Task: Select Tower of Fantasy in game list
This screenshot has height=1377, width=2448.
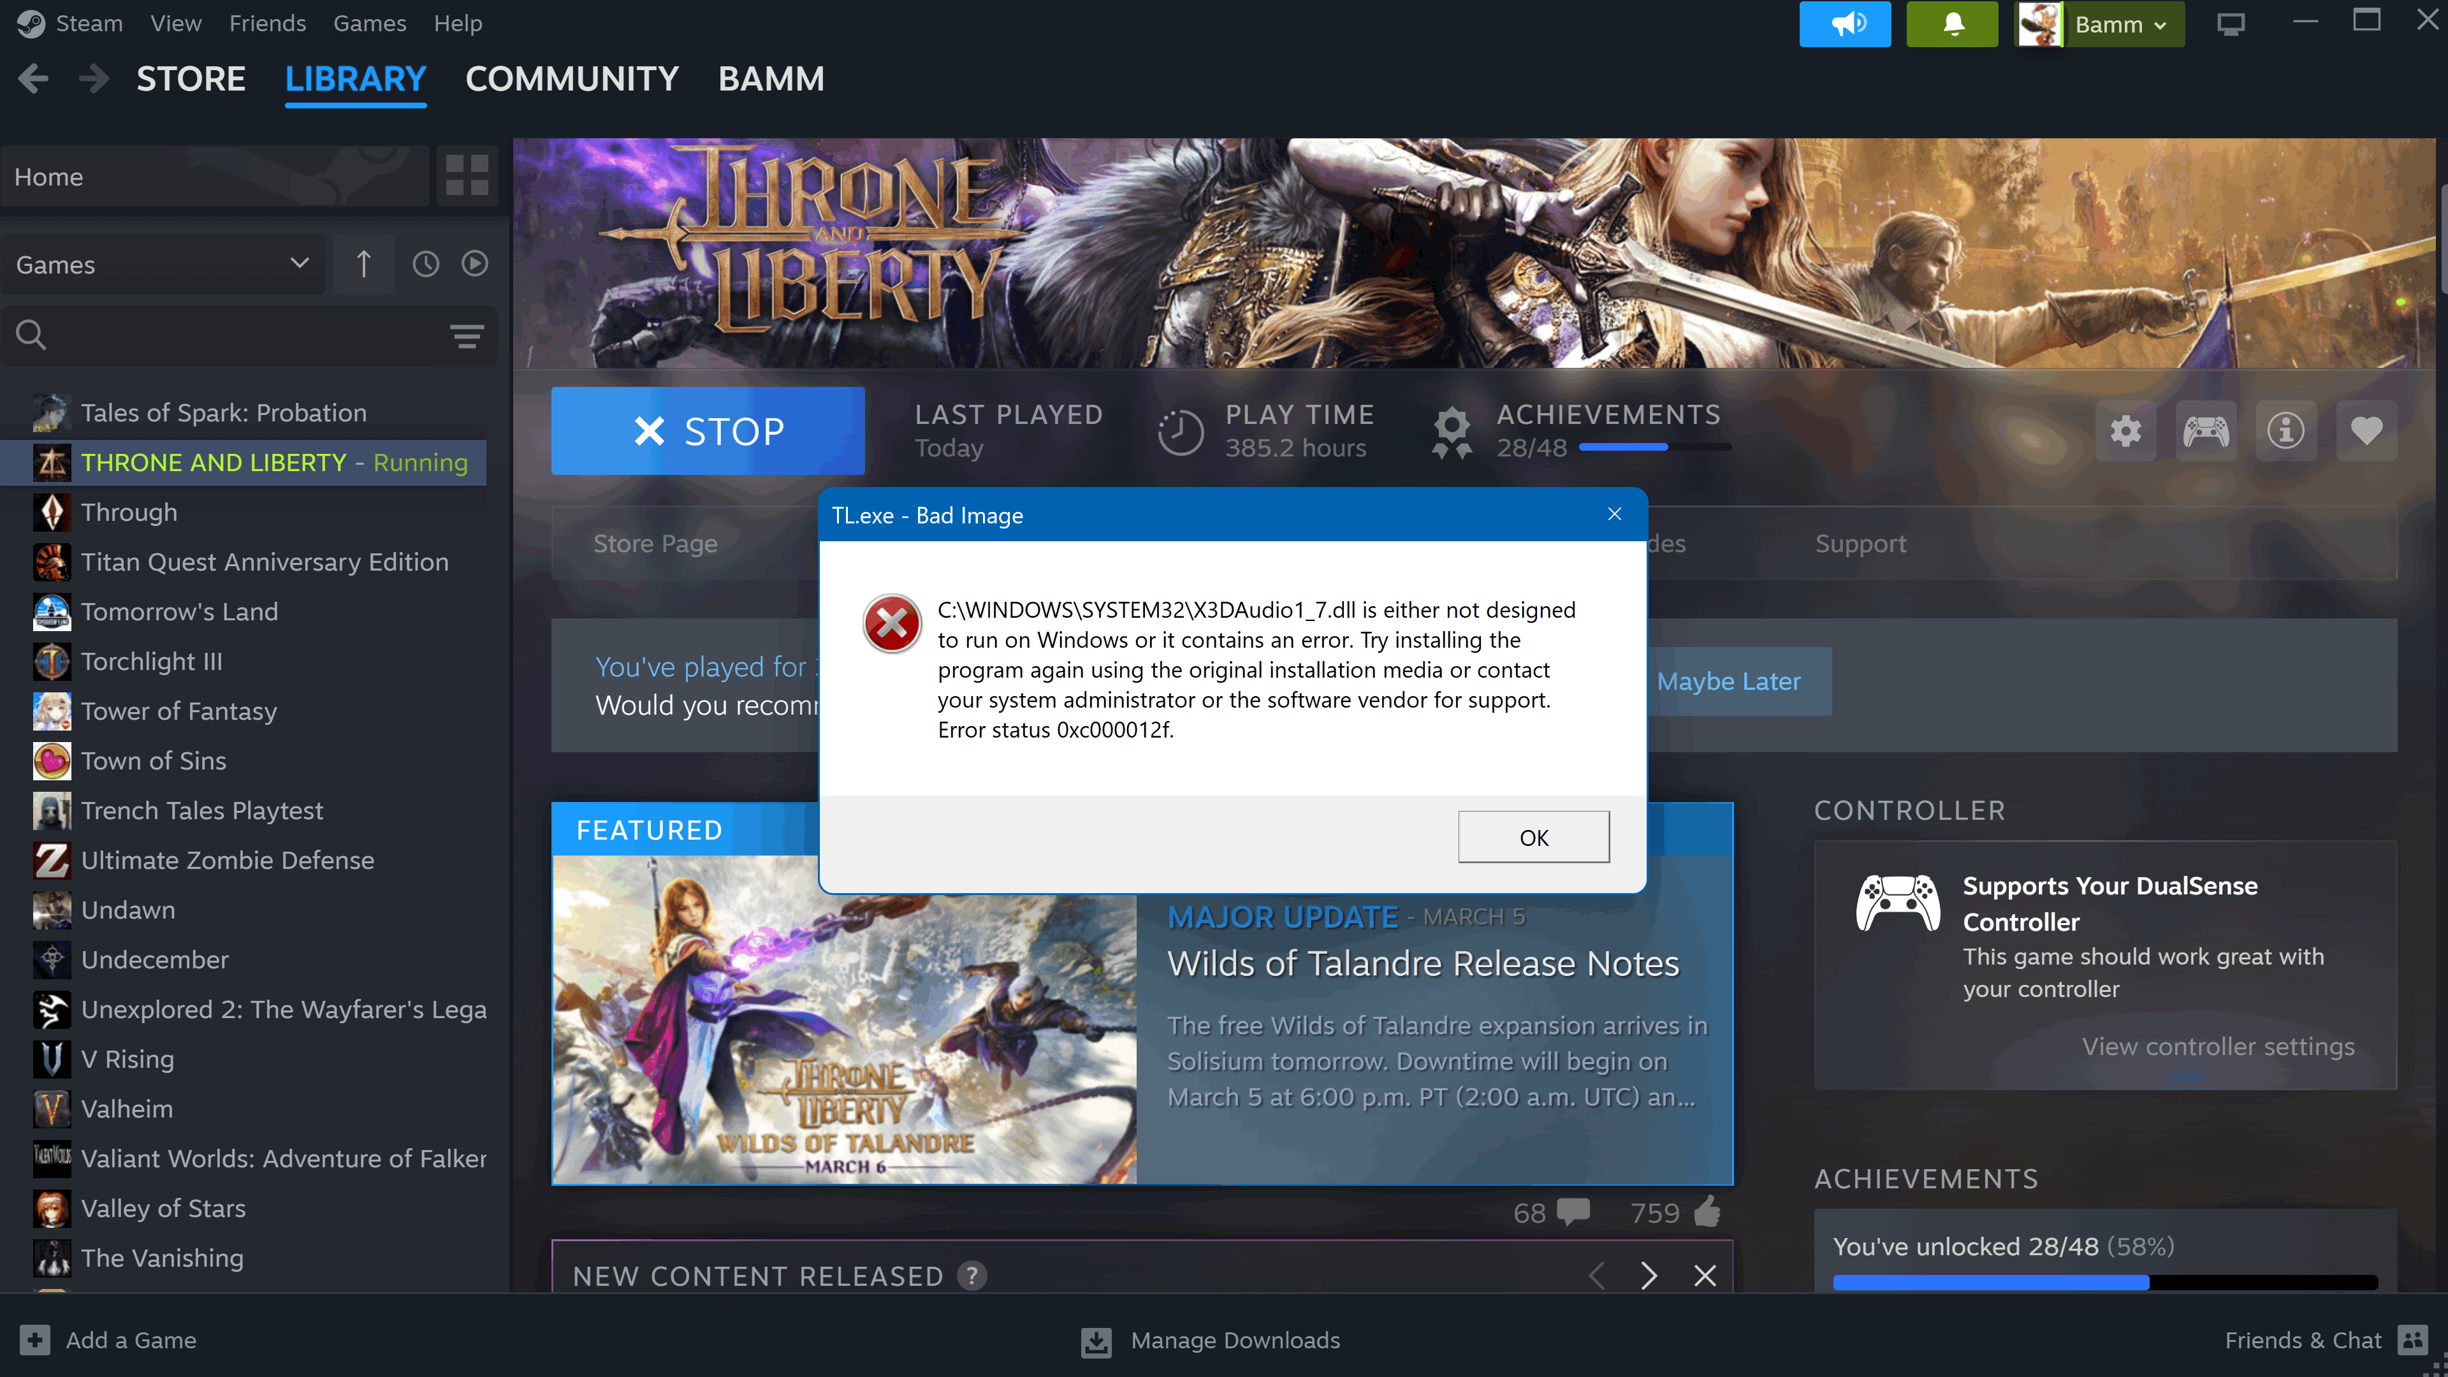Action: point(244,711)
